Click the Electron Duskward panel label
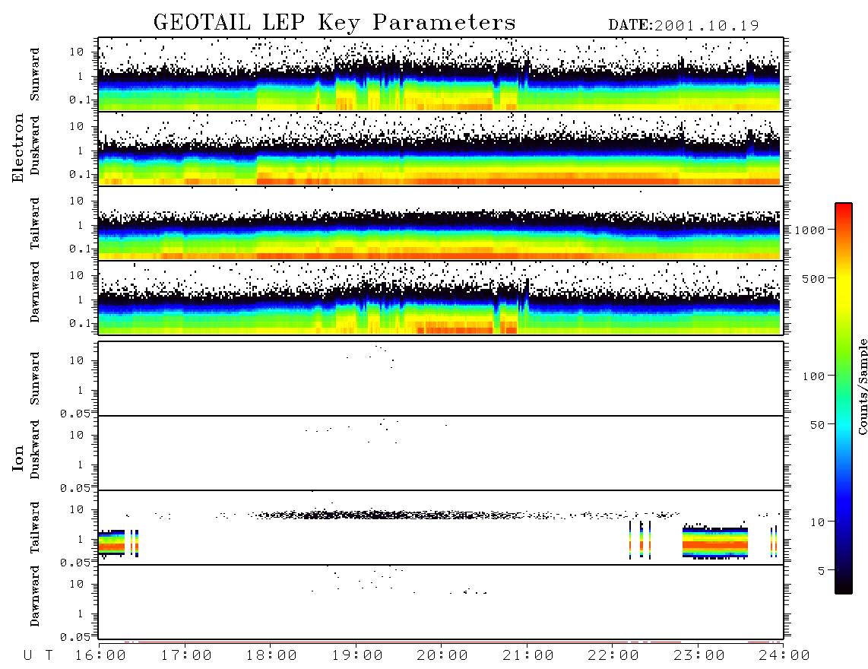This screenshot has width=868, height=669. 35,146
